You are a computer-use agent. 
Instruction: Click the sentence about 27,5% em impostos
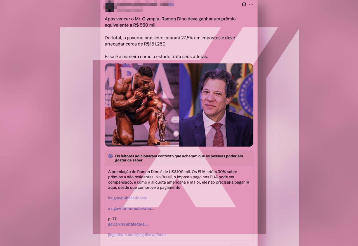(170, 41)
